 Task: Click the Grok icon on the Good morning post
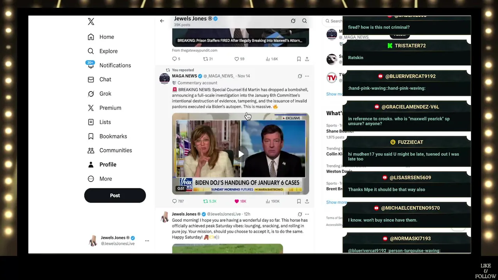pos(300,214)
